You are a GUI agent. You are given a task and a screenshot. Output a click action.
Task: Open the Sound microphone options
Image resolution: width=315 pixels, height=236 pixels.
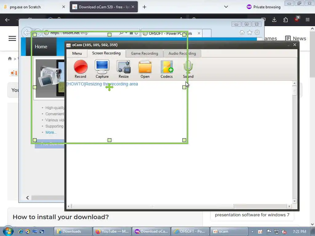188,69
